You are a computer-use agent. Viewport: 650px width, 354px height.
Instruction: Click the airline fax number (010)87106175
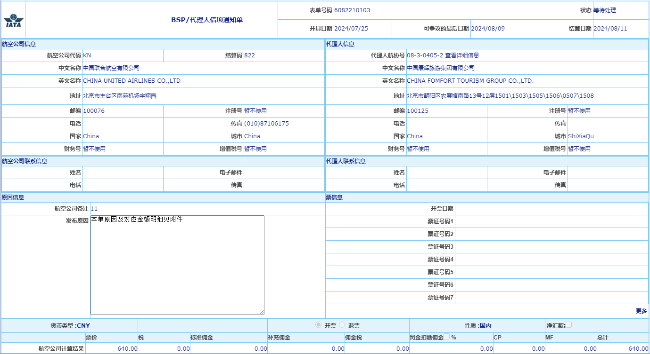pos(266,124)
